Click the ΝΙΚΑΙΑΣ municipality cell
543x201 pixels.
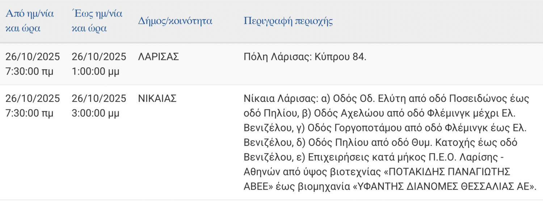pyautogui.click(x=157, y=99)
